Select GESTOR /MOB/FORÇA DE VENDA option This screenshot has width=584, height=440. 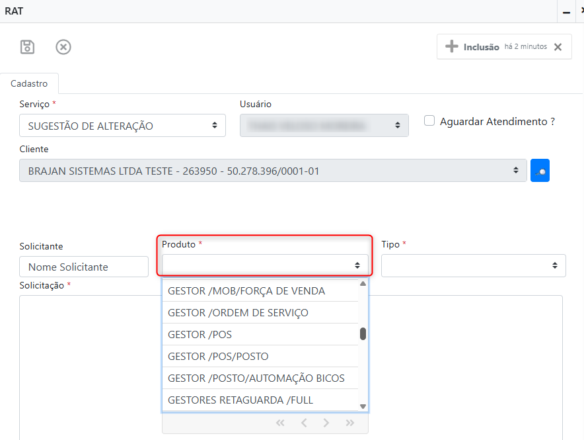260,291
